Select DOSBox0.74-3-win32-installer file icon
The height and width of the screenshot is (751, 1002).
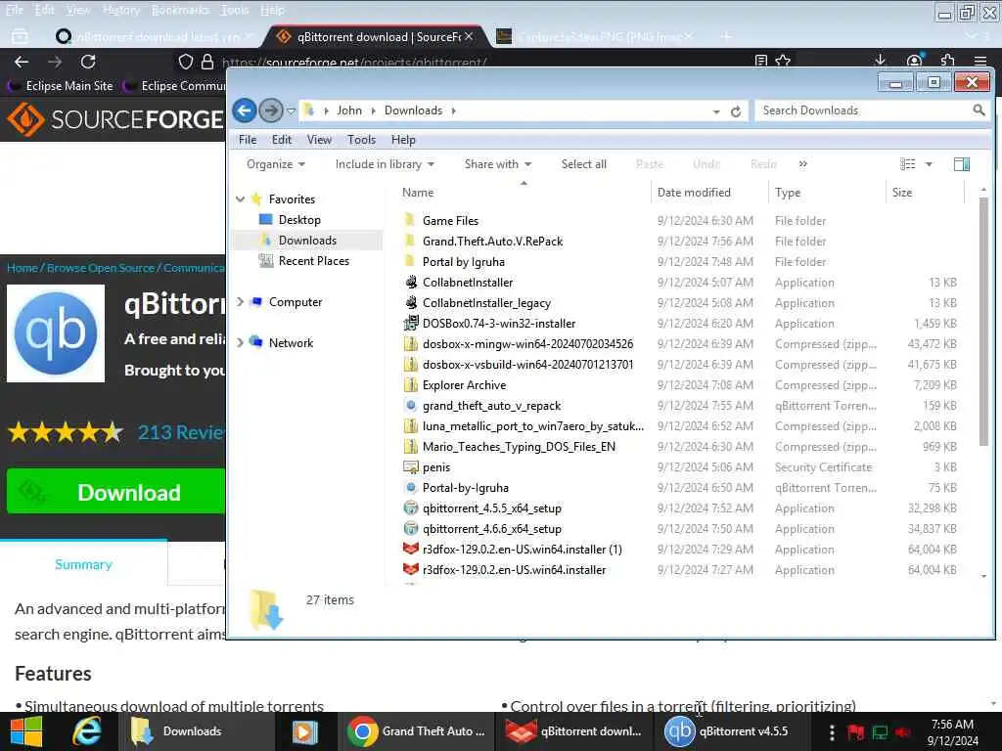[x=411, y=323]
